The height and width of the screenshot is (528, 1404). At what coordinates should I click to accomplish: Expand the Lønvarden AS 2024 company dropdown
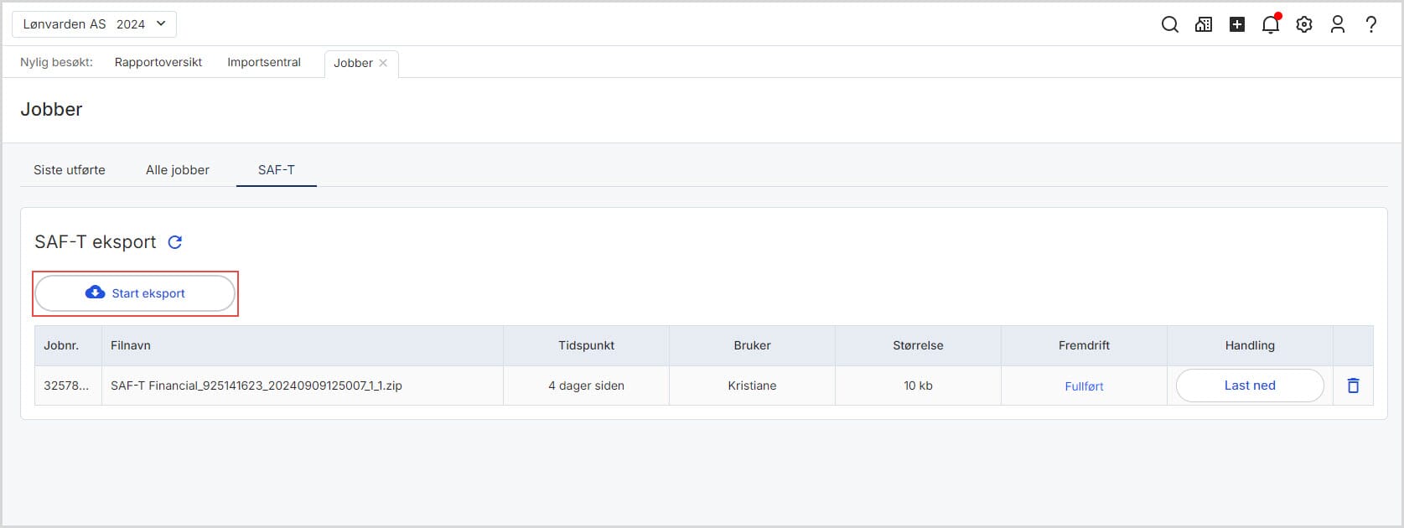pyautogui.click(x=94, y=24)
